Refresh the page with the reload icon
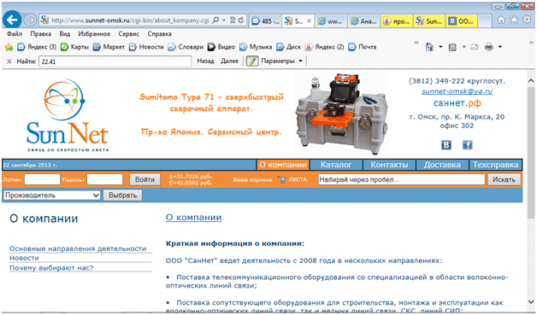Image resolution: width=537 pixels, height=315 pixels. pyautogui.click(x=241, y=20)
